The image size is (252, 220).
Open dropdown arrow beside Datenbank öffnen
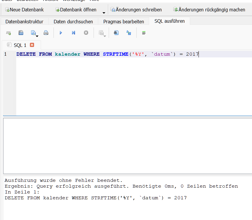click(x=104, y=13)
